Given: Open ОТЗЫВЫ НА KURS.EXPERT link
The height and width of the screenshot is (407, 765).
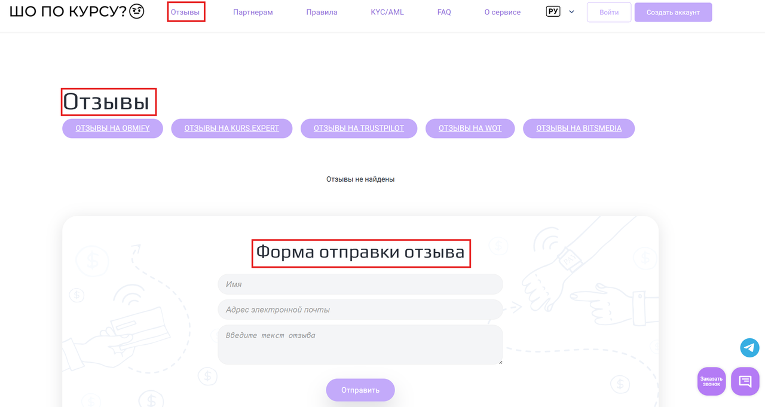Looking at the screenshot, I should coord(232,128).
